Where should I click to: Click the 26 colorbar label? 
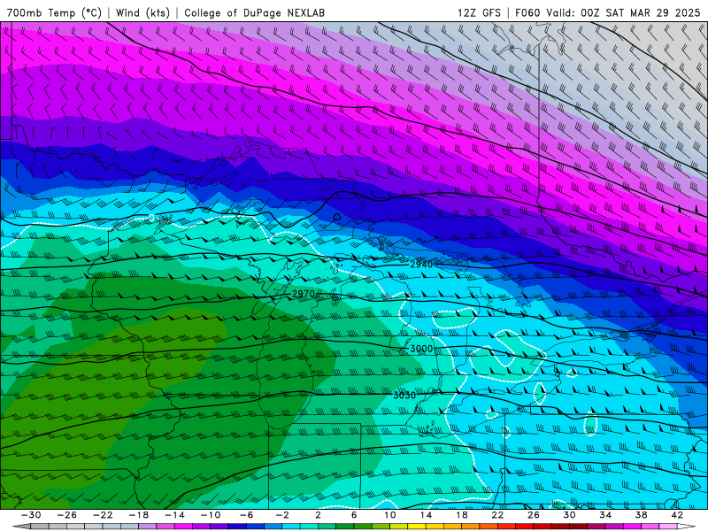(534, 515)
